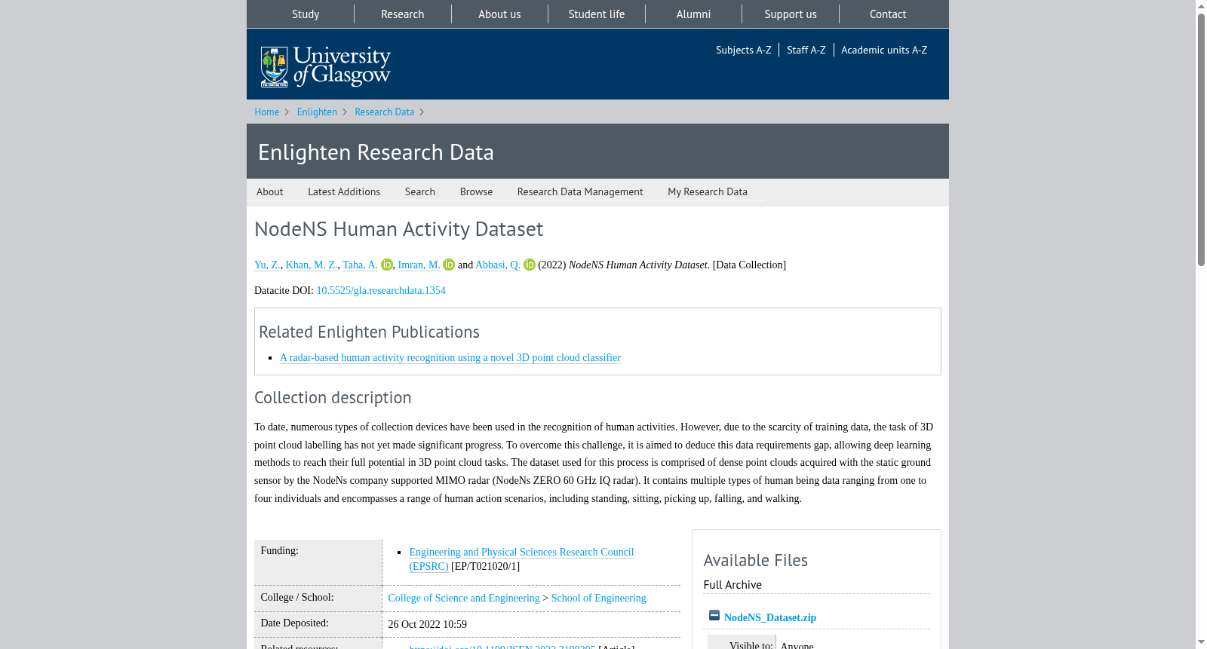
Task: Click the scrollbar up arrow
Action: coord(1201,6)
